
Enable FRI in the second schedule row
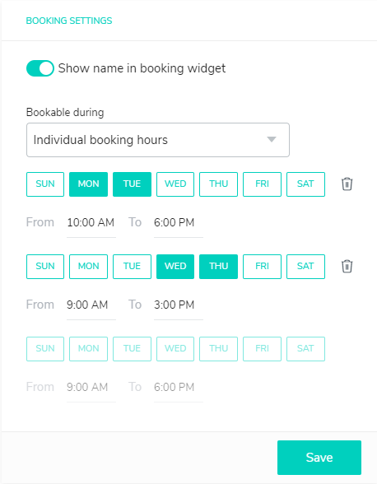[262, 267]
